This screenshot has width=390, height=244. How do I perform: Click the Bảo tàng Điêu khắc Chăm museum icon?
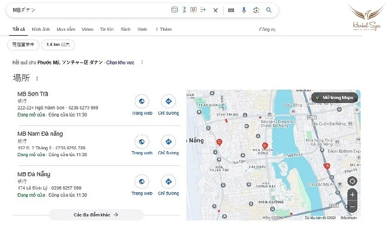tap(270, 115)
